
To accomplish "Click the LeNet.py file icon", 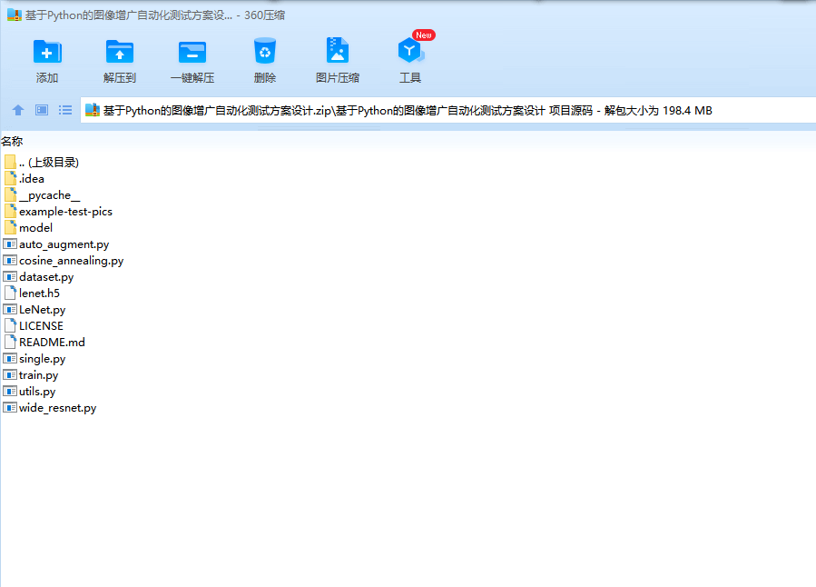I will pos(10,309).
